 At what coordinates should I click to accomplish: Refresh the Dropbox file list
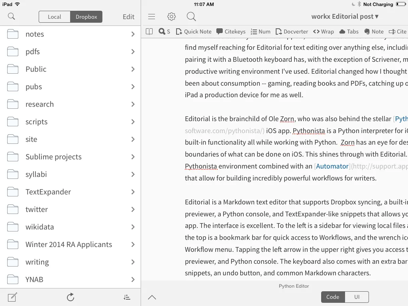point(71,297)
